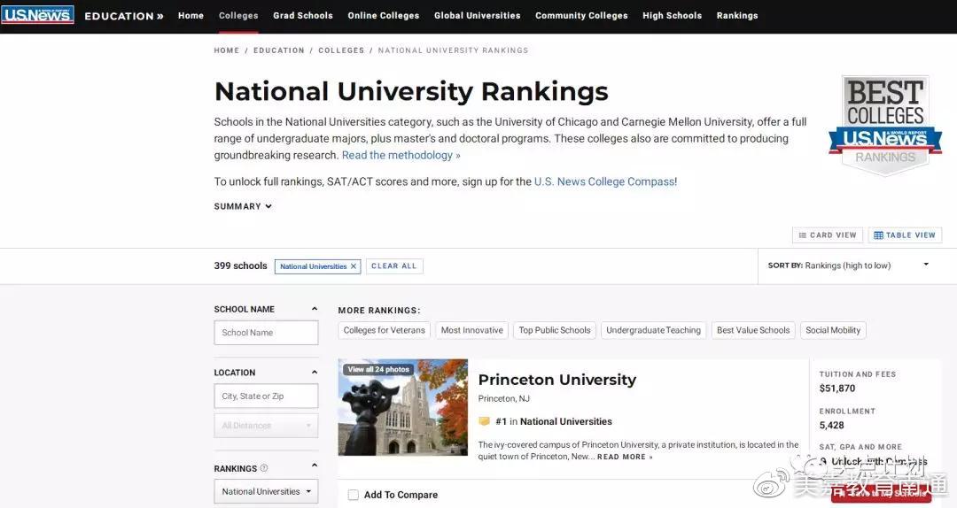
Task: Click the ranking badge icon next to #1
Action: click(484, 422)
